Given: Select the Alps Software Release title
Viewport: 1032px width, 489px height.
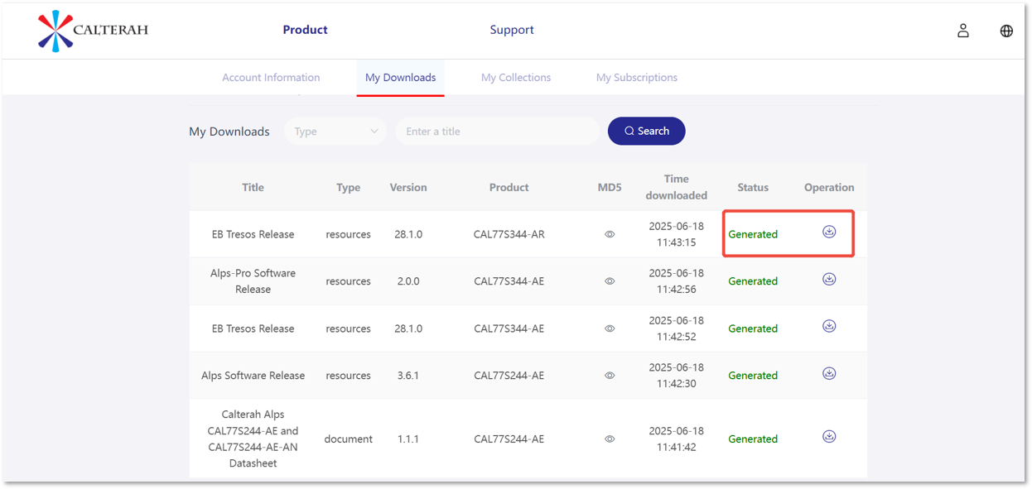Looking at the screenshot, I should click(x=253, y=376).
